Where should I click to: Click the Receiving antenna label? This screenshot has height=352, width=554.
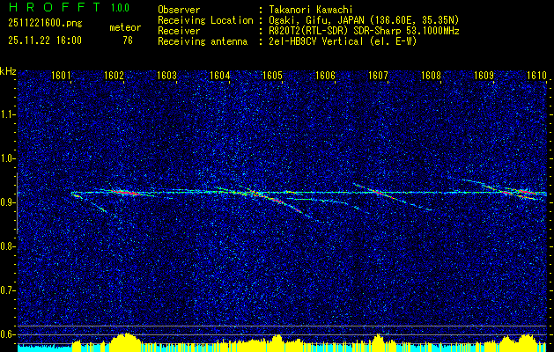203,41
